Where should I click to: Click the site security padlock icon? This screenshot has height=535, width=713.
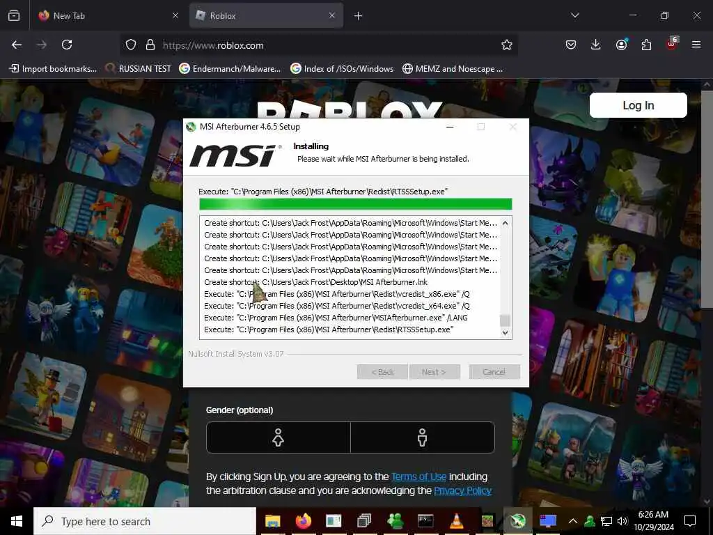pos(150,45)
